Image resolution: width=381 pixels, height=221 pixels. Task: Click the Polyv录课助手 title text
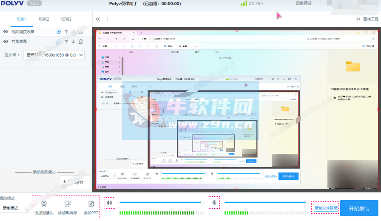(123, 4)
